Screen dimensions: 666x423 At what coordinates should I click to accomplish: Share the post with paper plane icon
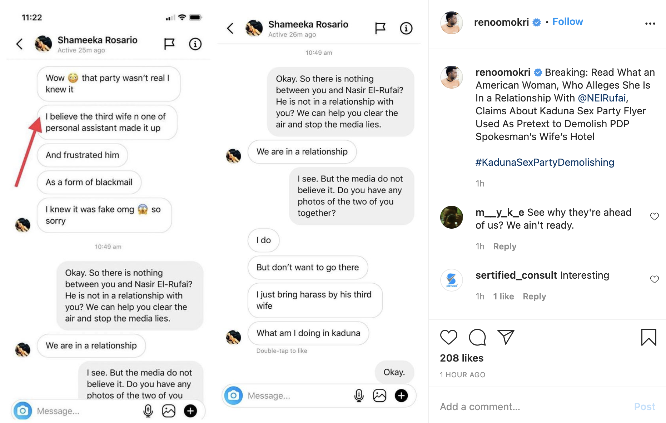506,337
